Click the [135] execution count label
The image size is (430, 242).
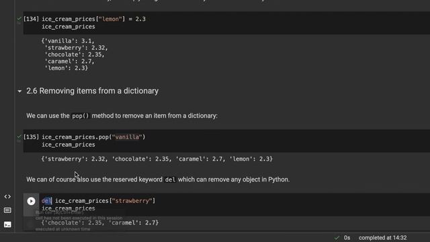pyautogui.click(x=31, y=137)
